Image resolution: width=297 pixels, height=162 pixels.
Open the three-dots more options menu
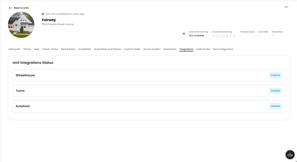(x=286, y=7)
